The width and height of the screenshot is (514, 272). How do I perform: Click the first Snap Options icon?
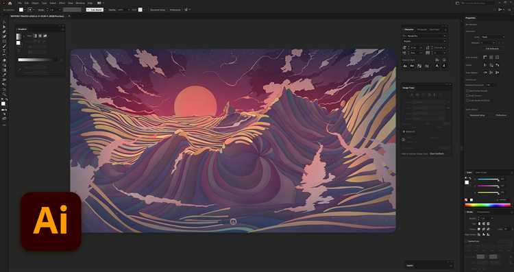485,73
